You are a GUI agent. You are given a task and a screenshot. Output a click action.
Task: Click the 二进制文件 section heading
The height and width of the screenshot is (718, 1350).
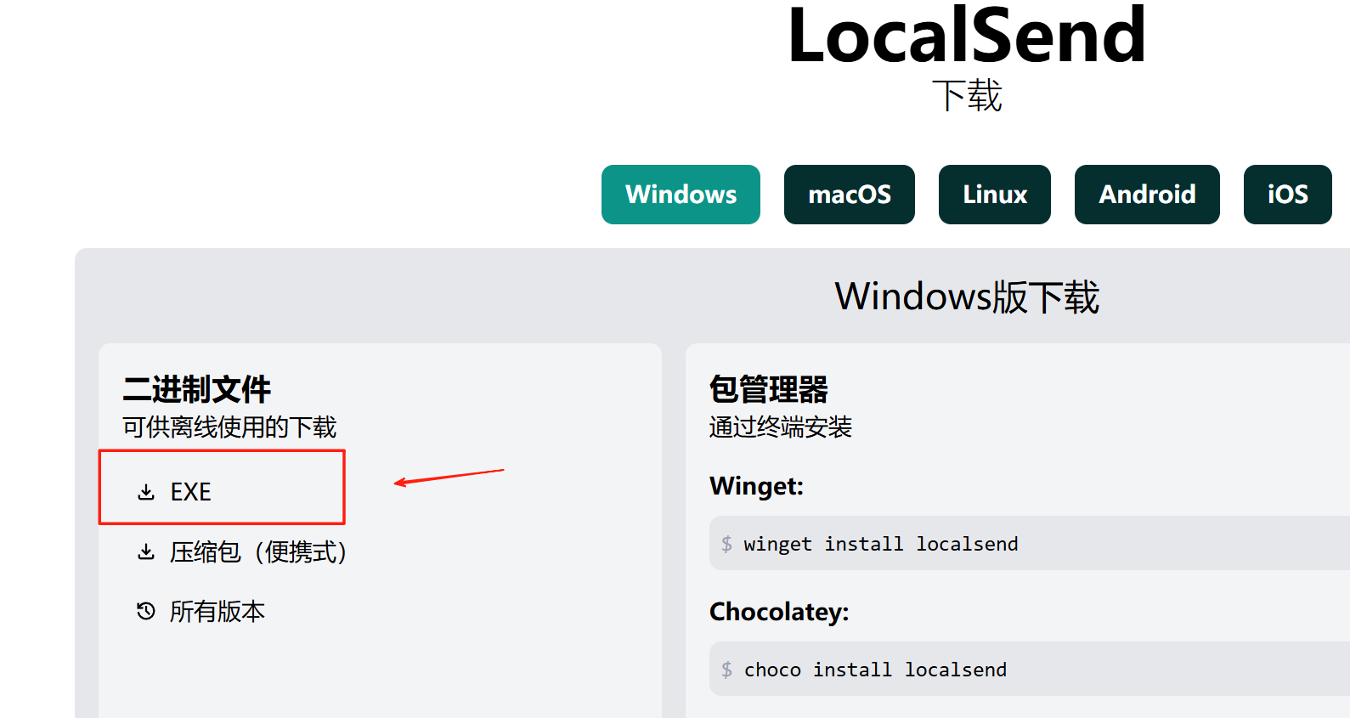pyautogui.click(x=196, y=389)
